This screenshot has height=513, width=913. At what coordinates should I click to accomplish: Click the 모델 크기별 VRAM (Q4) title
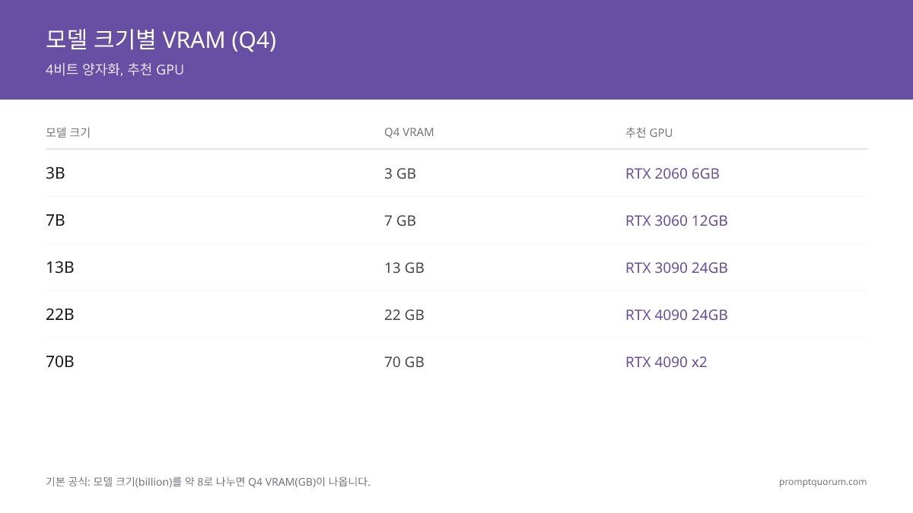[161, 40]
